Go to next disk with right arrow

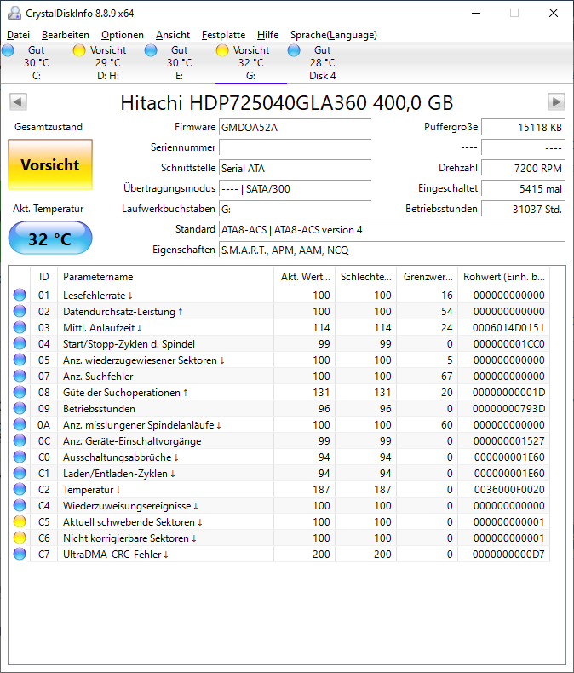click(x=556, y=101)
